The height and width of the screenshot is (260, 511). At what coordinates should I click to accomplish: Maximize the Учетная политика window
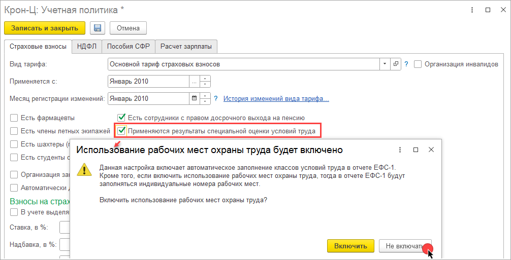click(488, 10)
